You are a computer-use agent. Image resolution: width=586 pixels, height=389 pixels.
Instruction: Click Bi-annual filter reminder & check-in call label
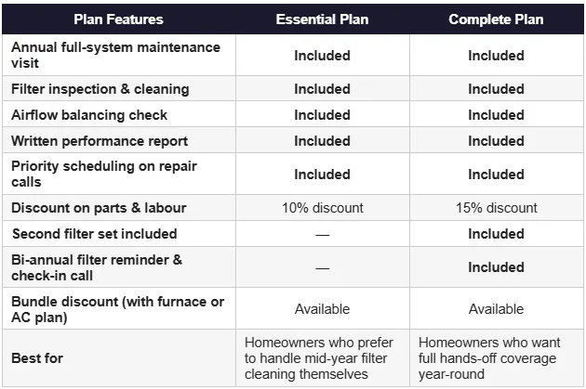point(97,267)
